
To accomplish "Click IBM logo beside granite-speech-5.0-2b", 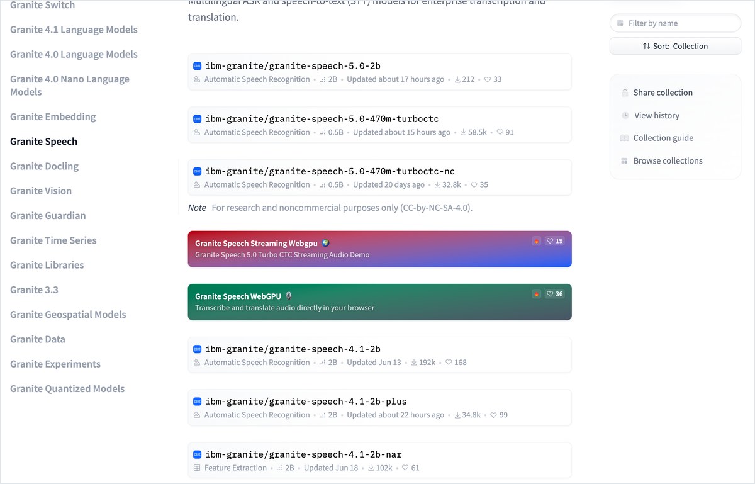I will [x=197, y=66].
